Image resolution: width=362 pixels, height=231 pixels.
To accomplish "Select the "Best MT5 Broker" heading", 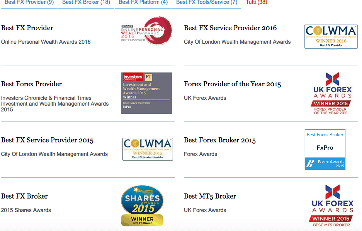I will (210, 196).
